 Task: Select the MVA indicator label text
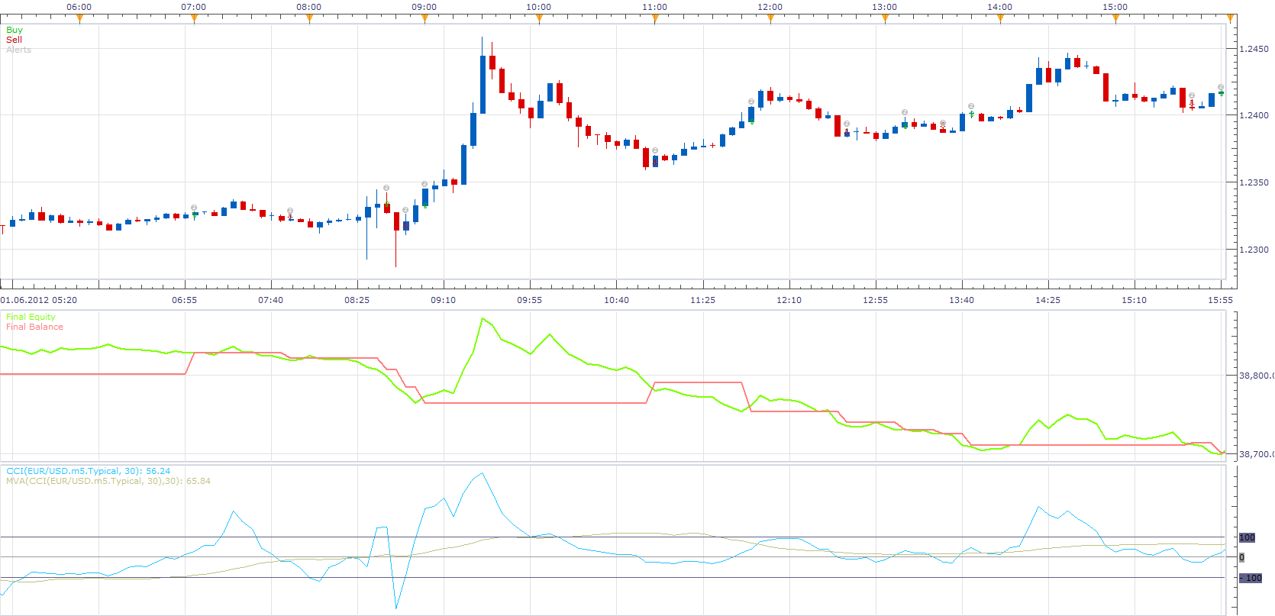[x=108, y=481]
